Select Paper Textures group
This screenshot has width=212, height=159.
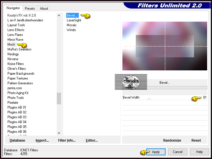coord(18,78)
